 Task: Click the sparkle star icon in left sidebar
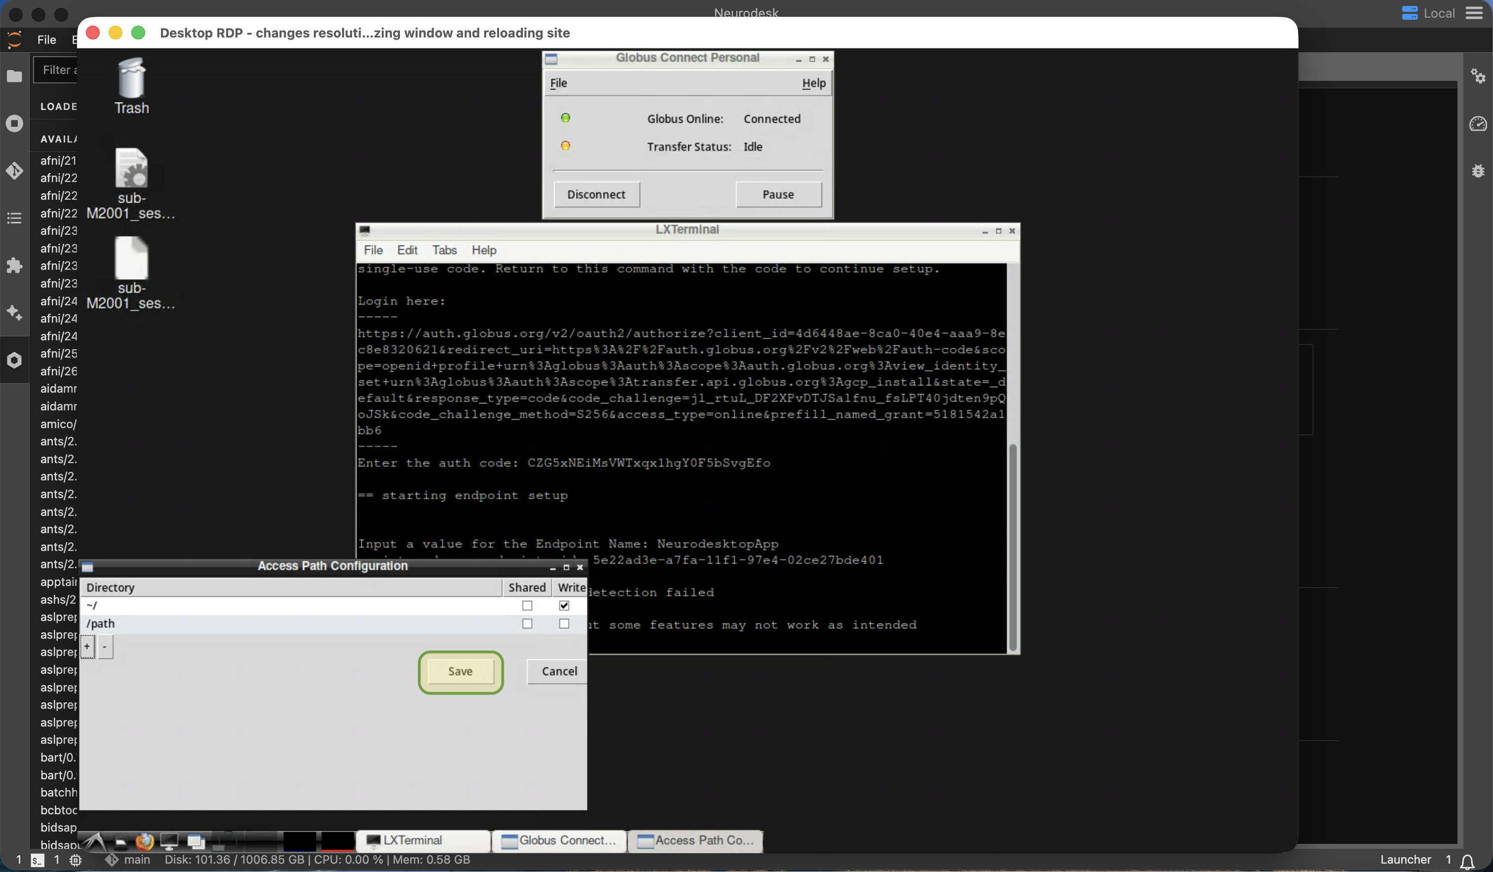[x=14, y=313]
